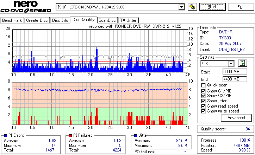Click the End position MB field
Viewport: 255px width, 155px height.
235,79
